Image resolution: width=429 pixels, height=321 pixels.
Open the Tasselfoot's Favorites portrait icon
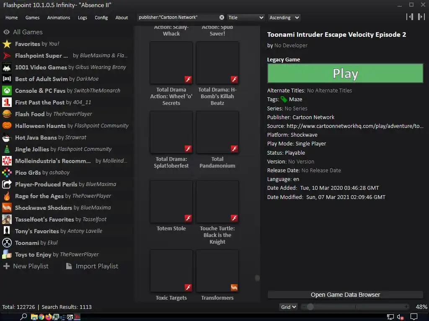[7, 219]
